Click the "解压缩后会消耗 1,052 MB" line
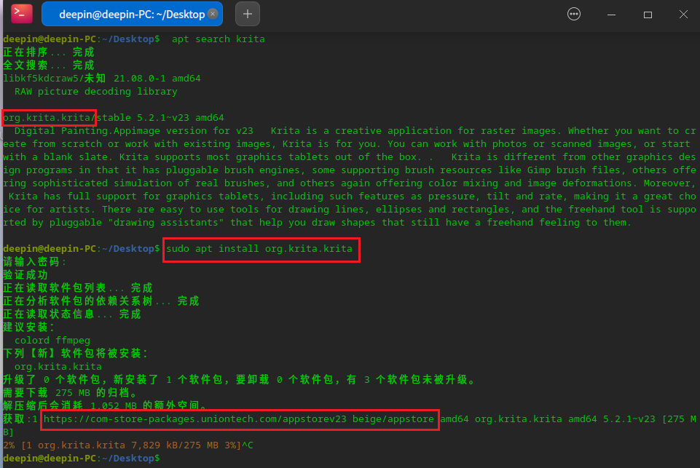This screenshot has height=468, width=700. pos(106,405)
